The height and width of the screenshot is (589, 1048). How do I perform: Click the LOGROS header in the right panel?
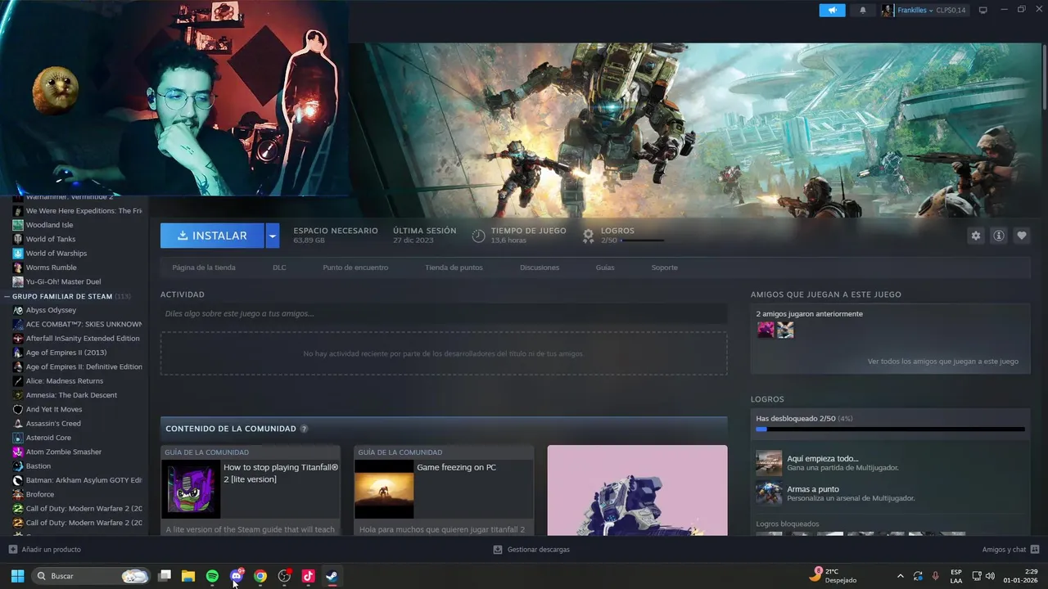pyautogui.click(x=767, y=399)
